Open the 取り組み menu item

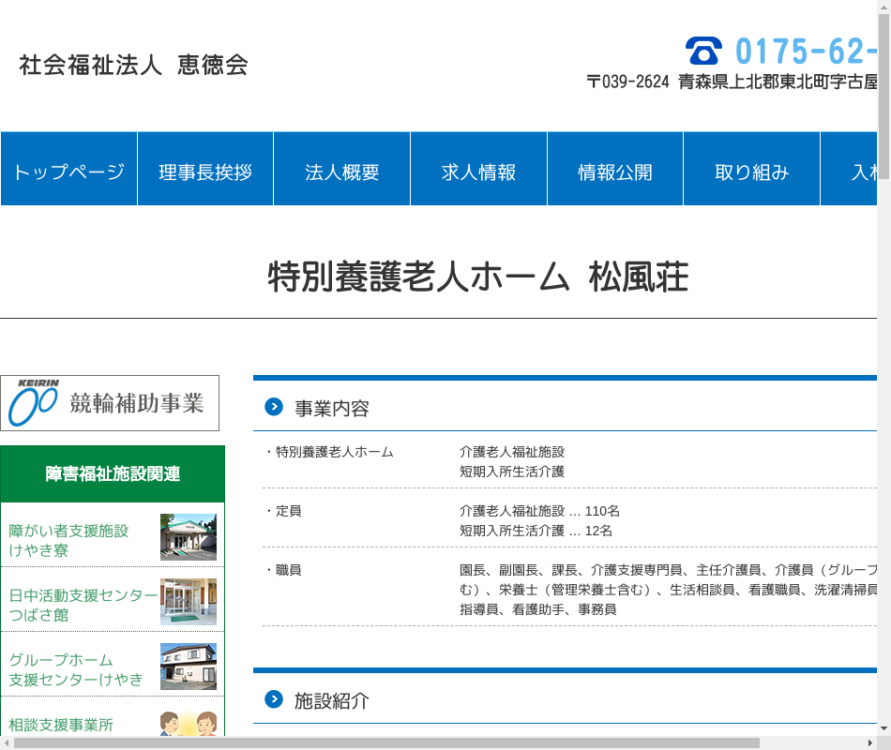tap(751, 172)
